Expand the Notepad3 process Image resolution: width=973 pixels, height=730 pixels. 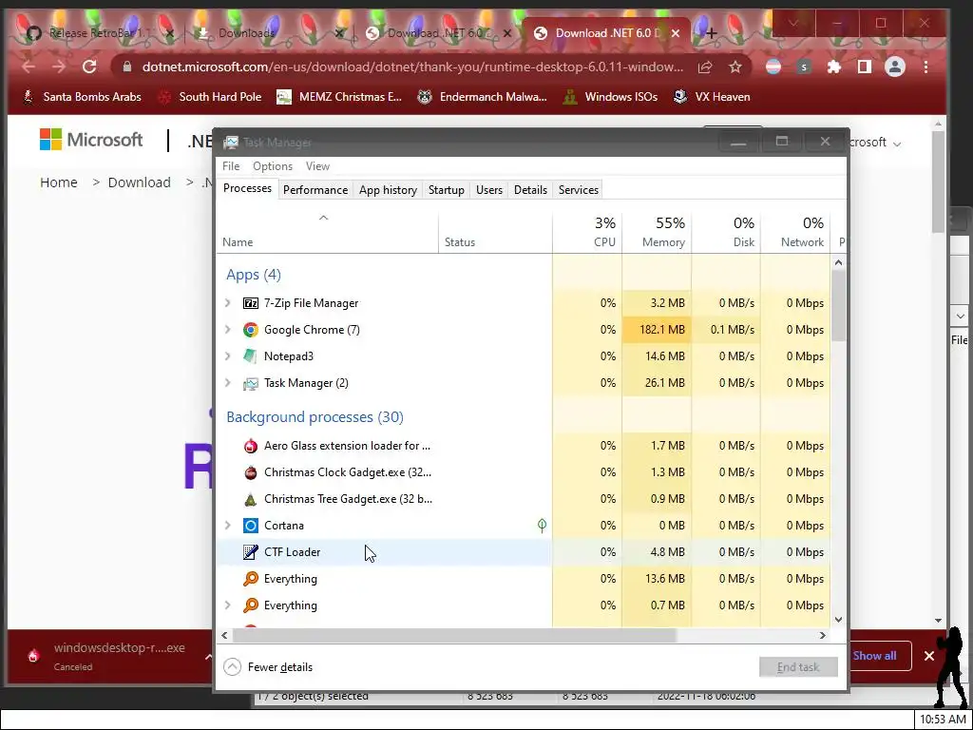click(x=228, y=356)
